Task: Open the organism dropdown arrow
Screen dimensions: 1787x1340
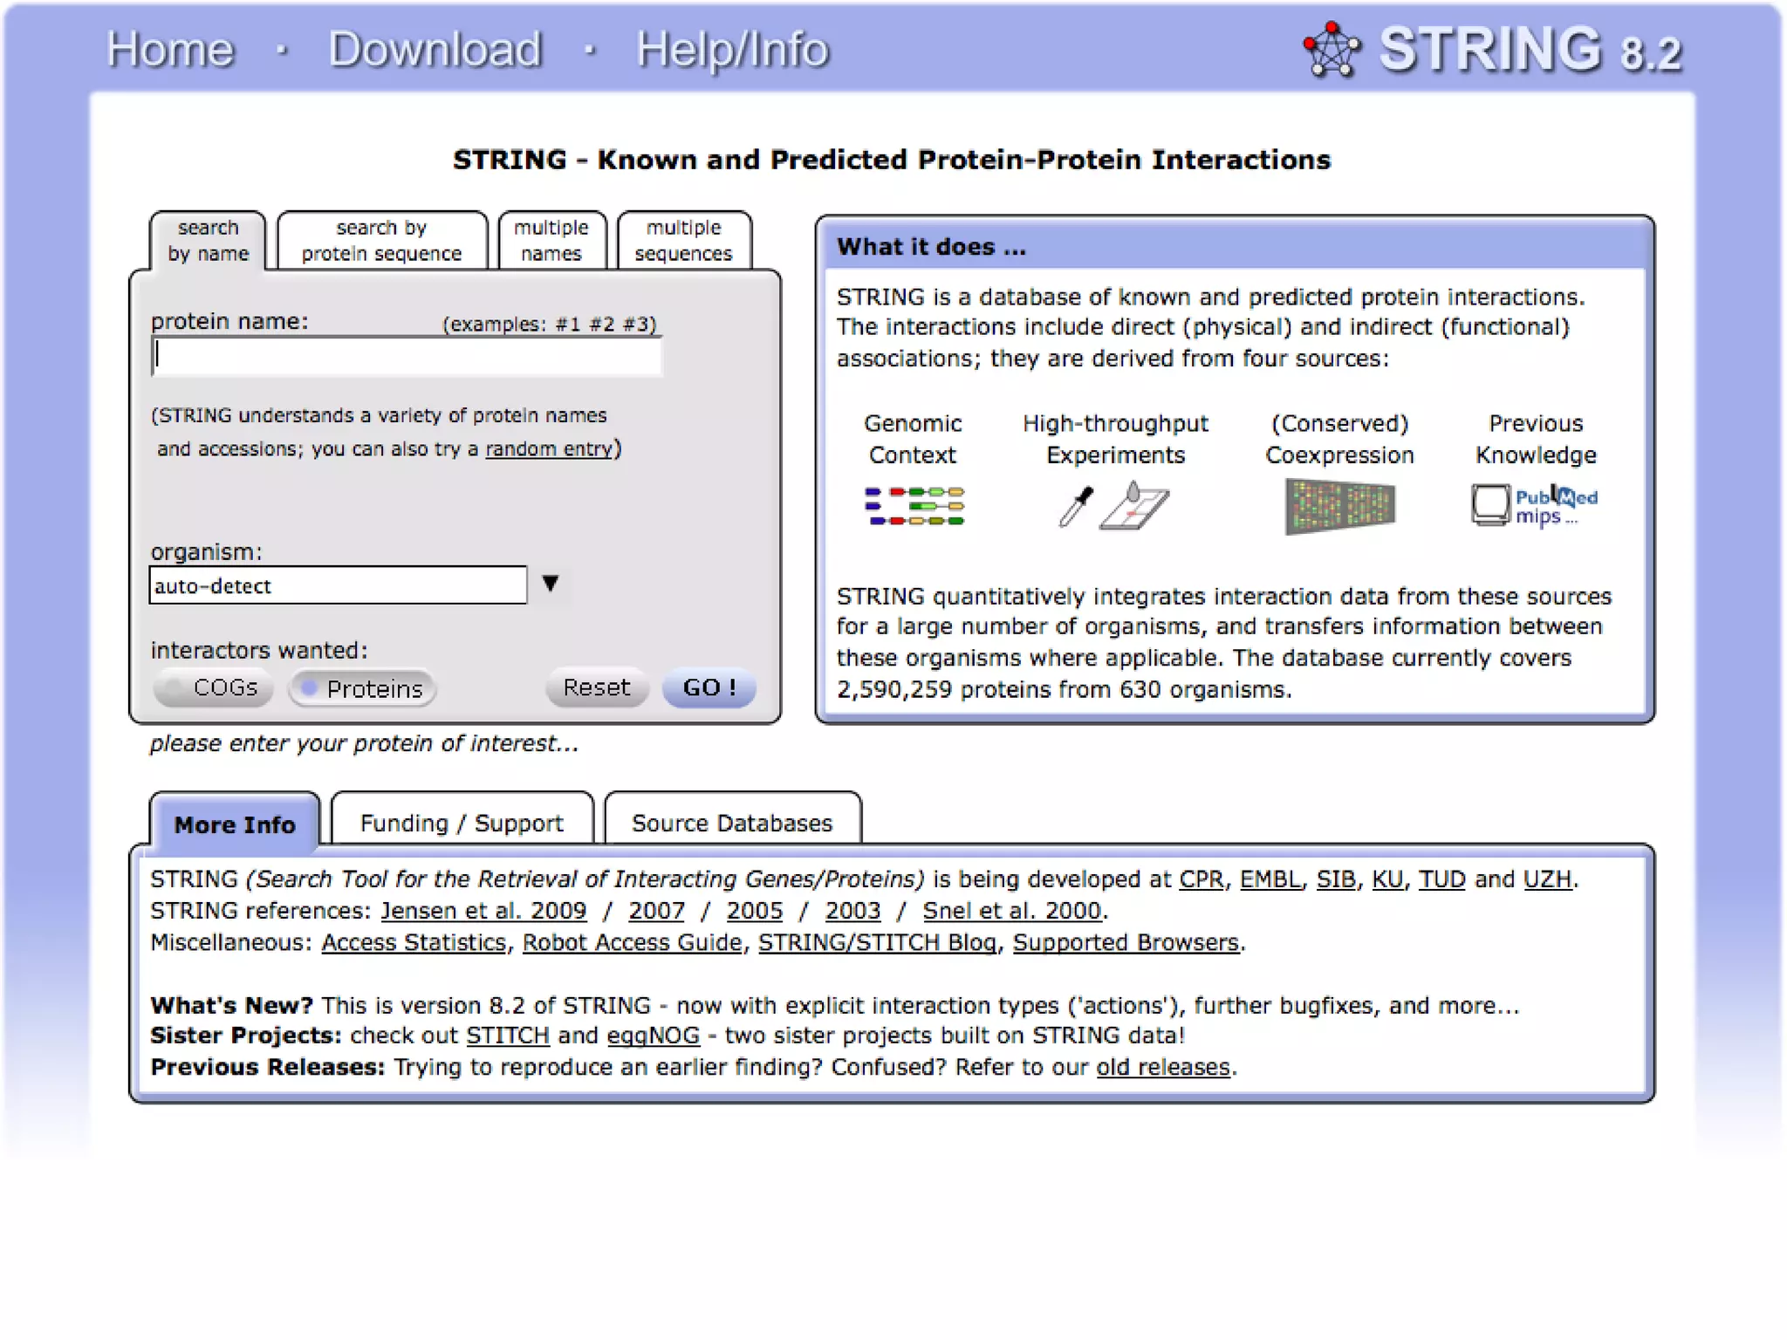Action: [550, 584]
